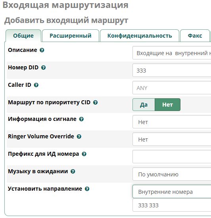Show help for Маршрут по приоритету CID

point(95,103)
